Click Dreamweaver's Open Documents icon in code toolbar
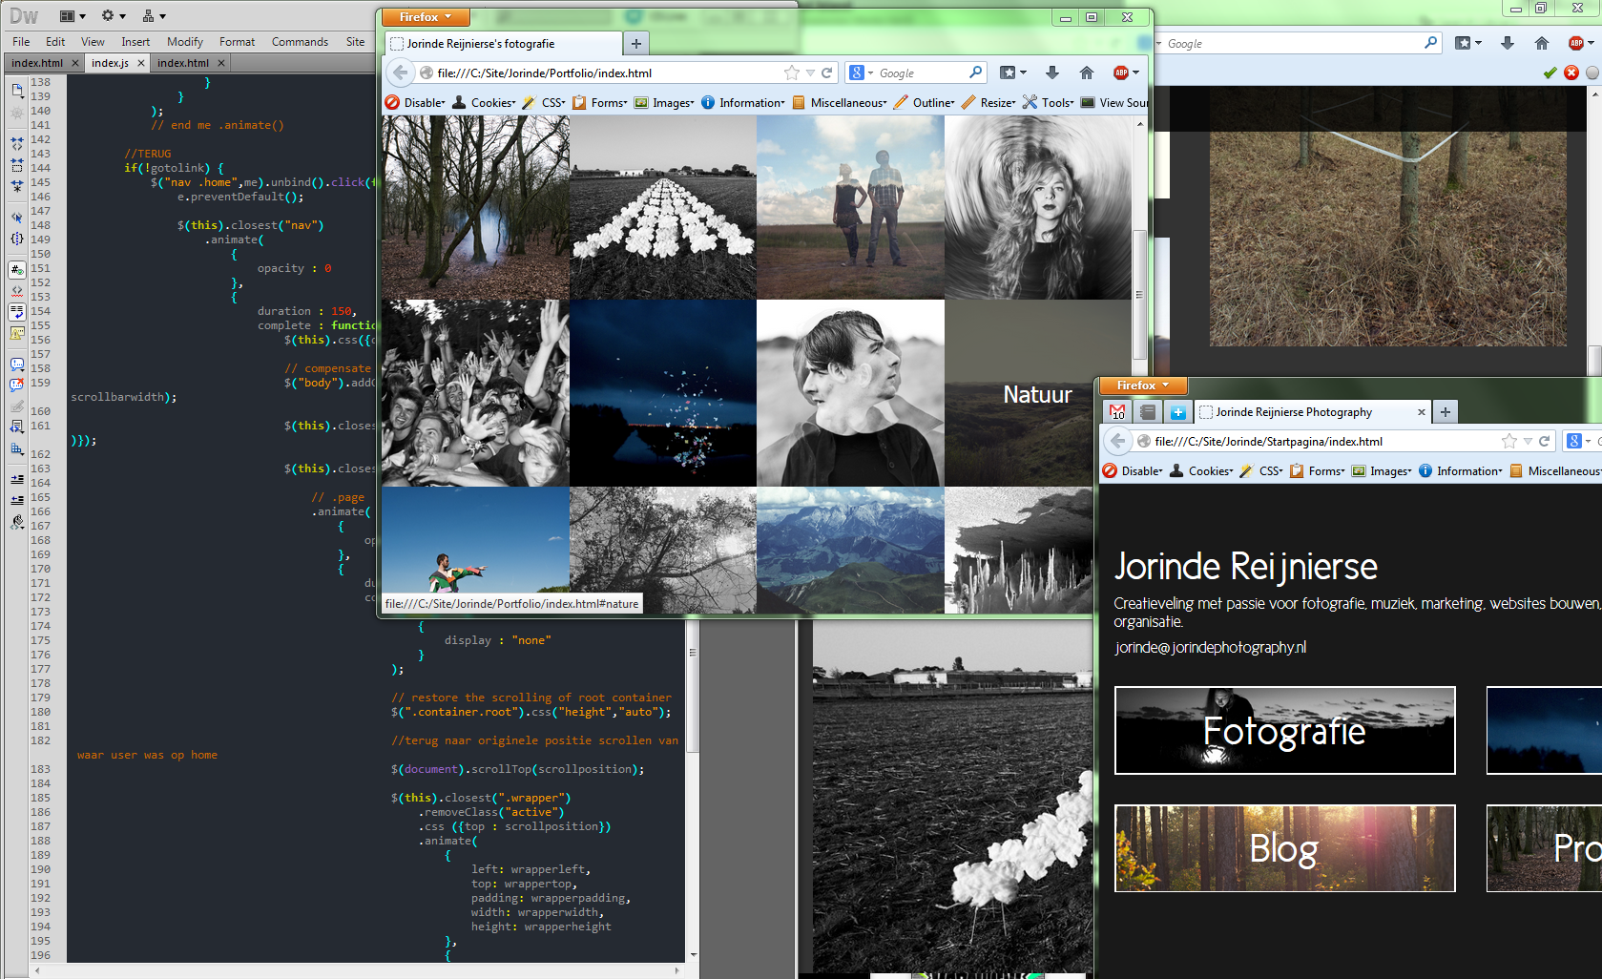 [x=17, y=90]
